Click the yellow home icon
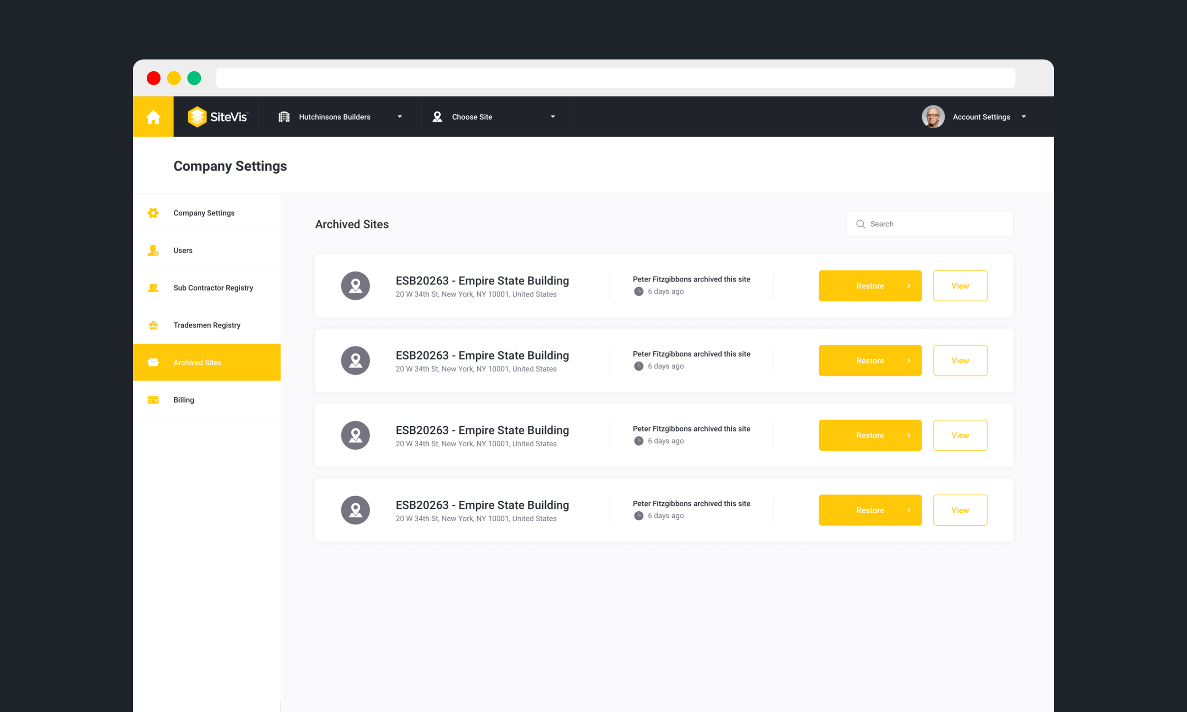The width and height of the screenshot is (1187, 712). [x=153, y=117]
